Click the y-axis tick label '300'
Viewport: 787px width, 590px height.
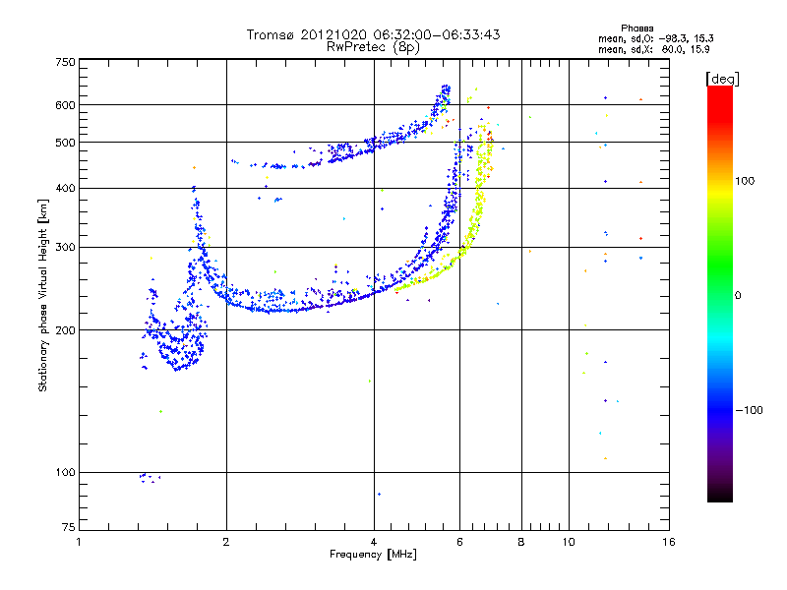coord(65,248)
